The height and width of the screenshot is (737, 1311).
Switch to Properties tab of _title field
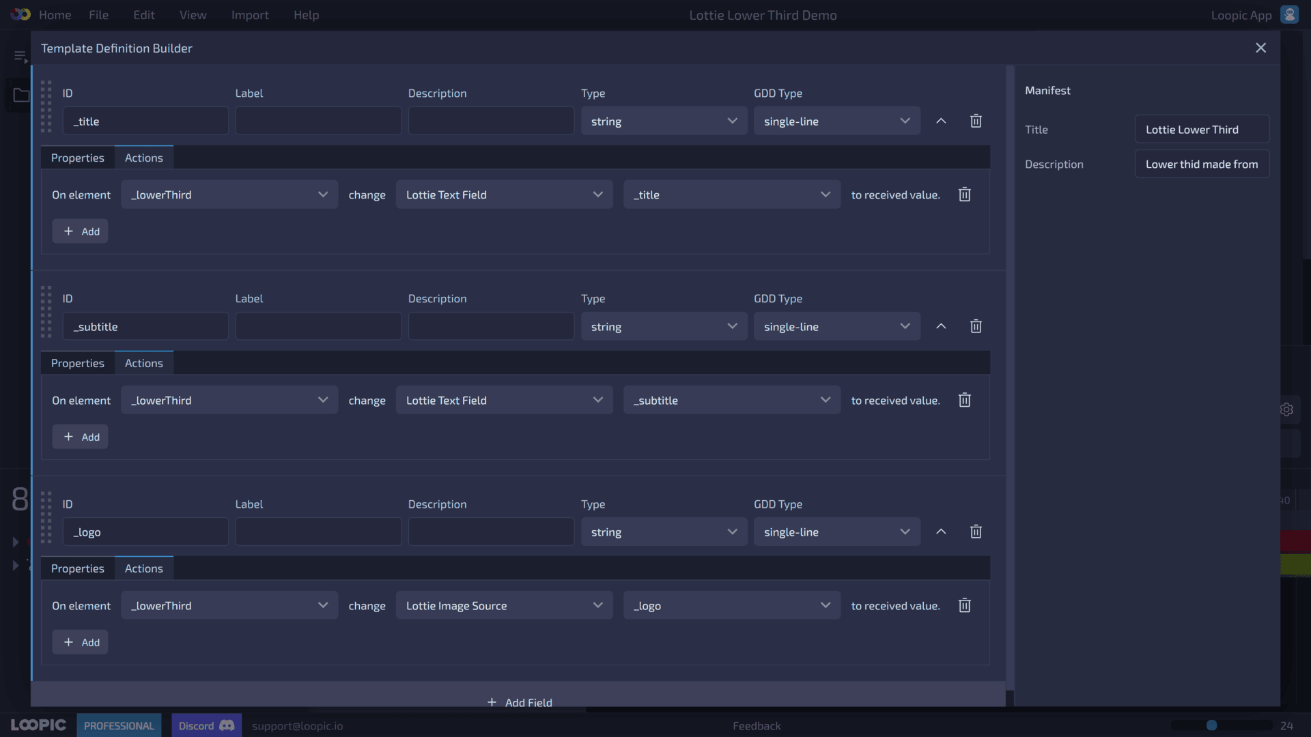click(77, 158)
